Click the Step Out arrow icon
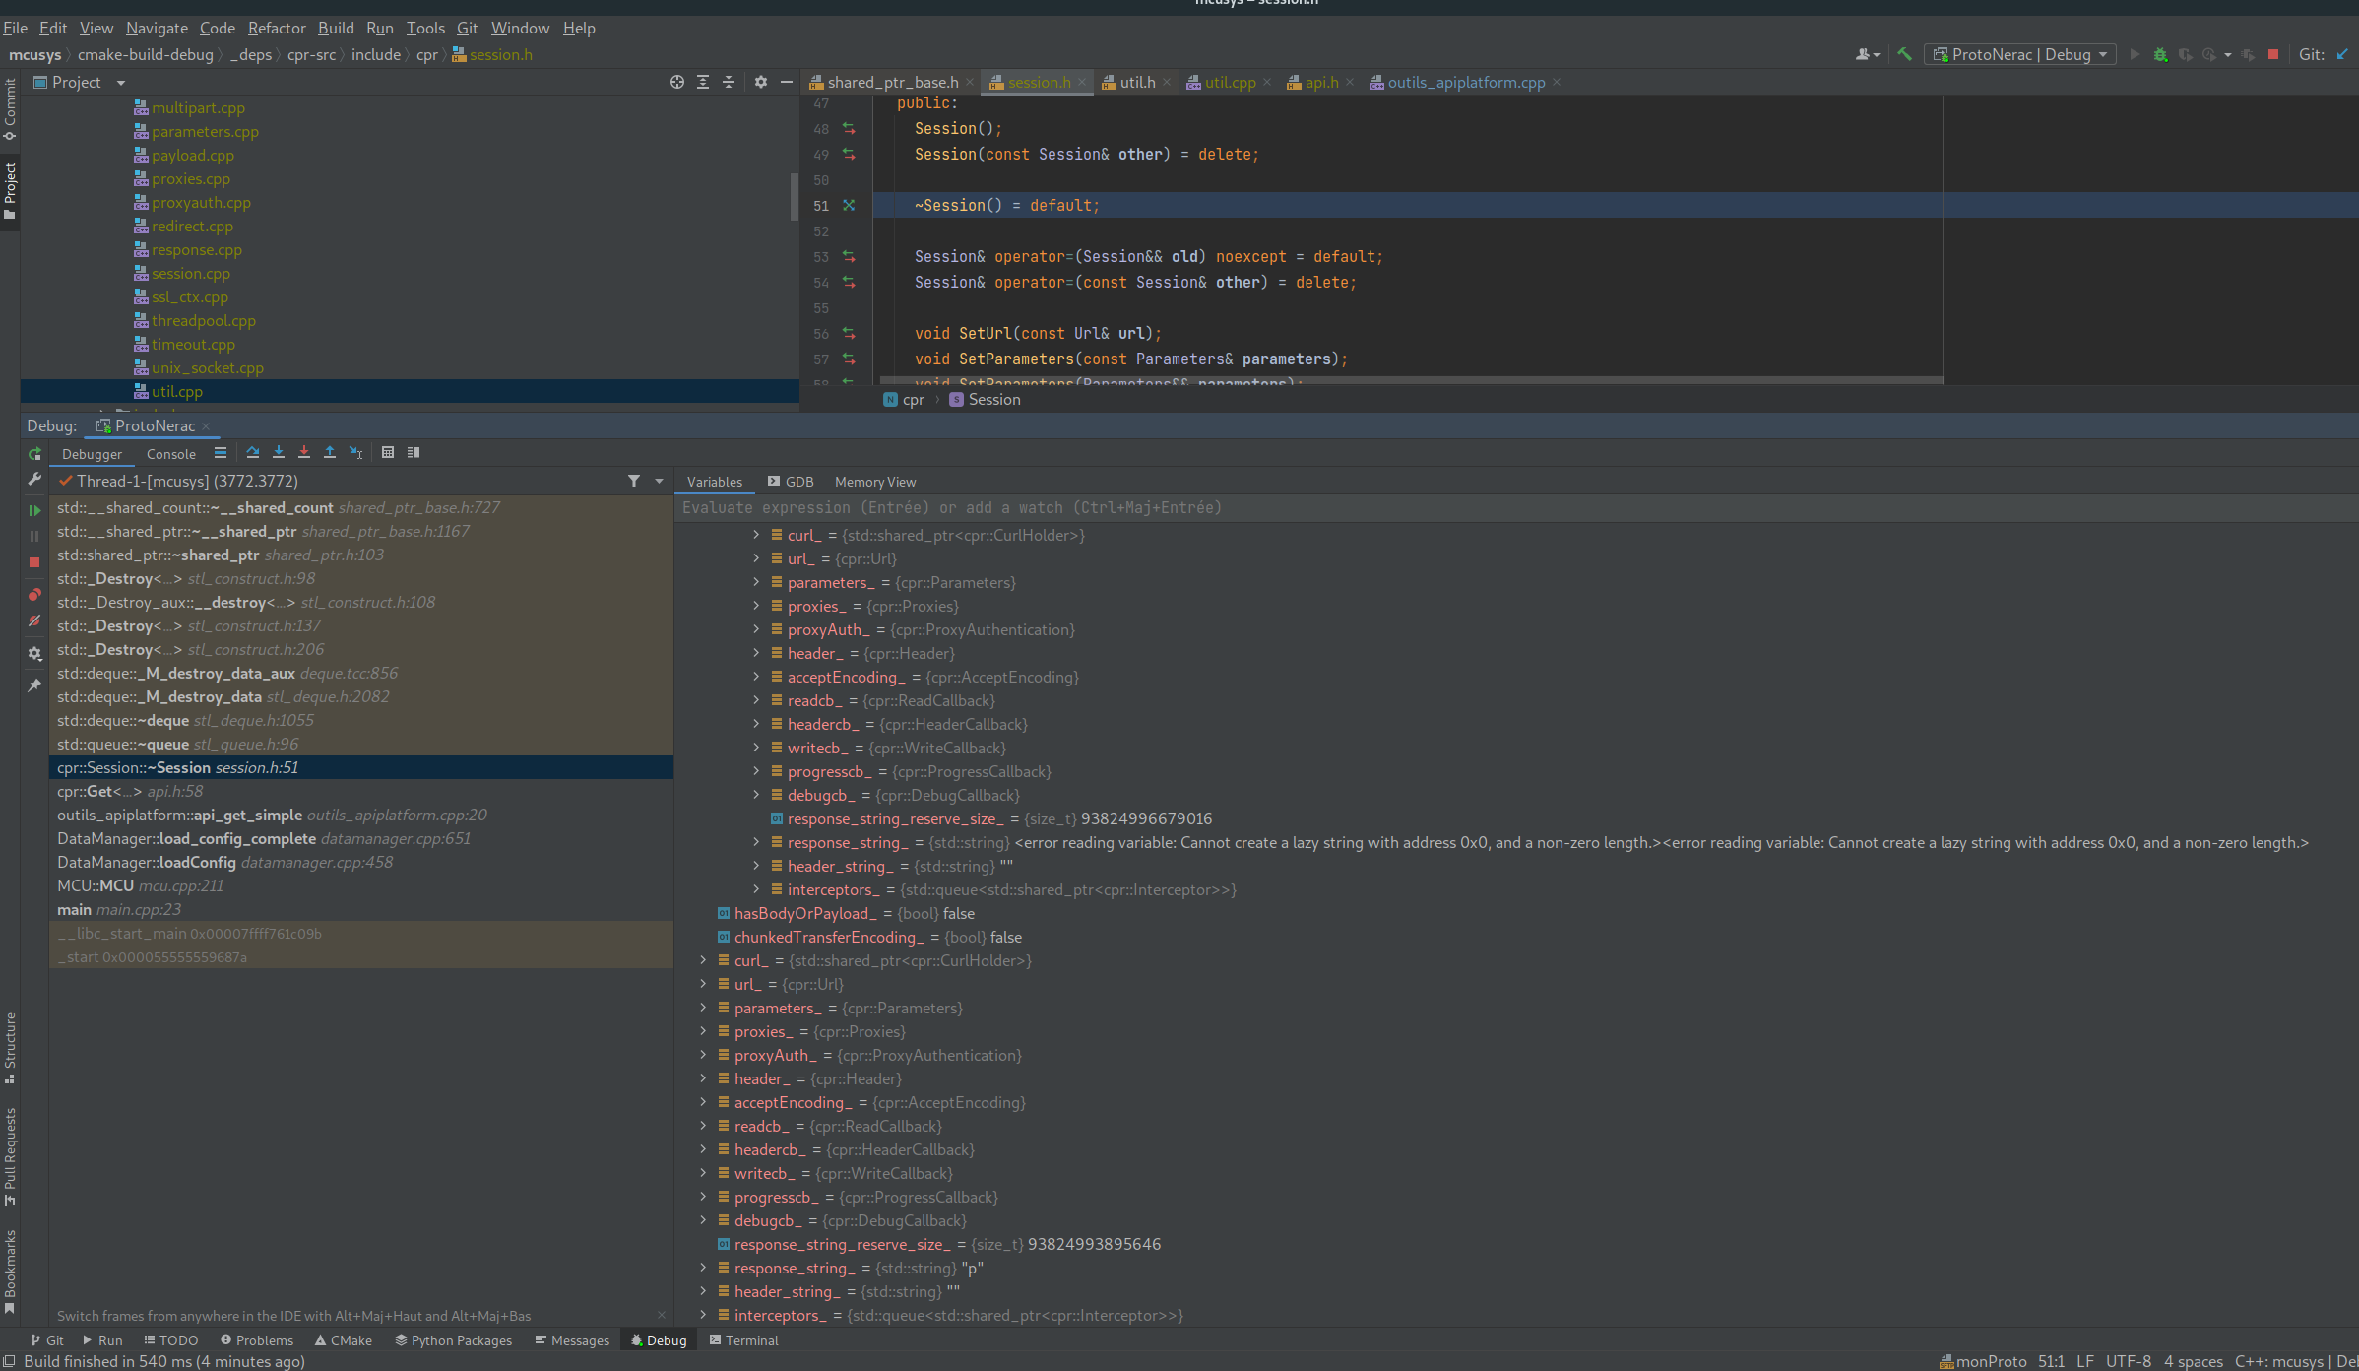2359x1371 pixels. (330, 453)
